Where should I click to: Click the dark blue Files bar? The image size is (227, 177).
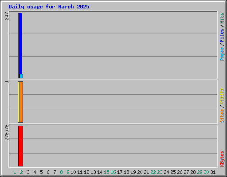tap(20, 43)
